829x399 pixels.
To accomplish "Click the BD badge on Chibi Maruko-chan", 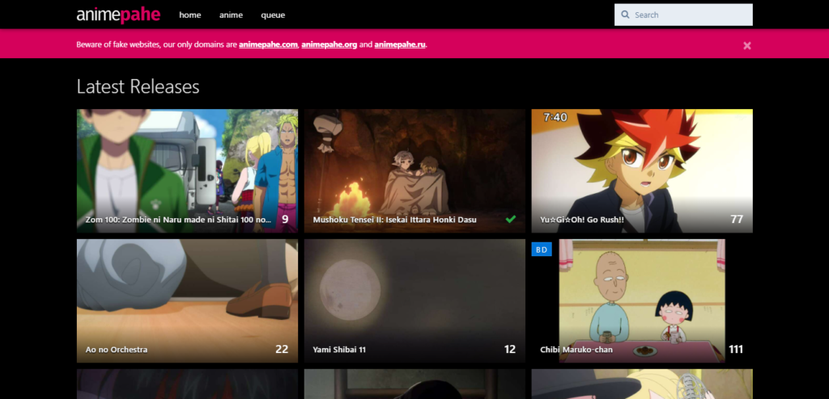I will pyautogui.click(x=542, y=249).
